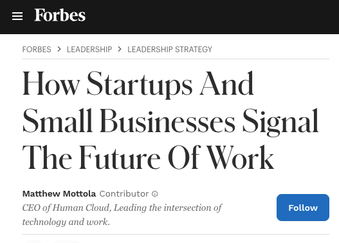Open the hamburger navigation menu

tap(17, 16)
